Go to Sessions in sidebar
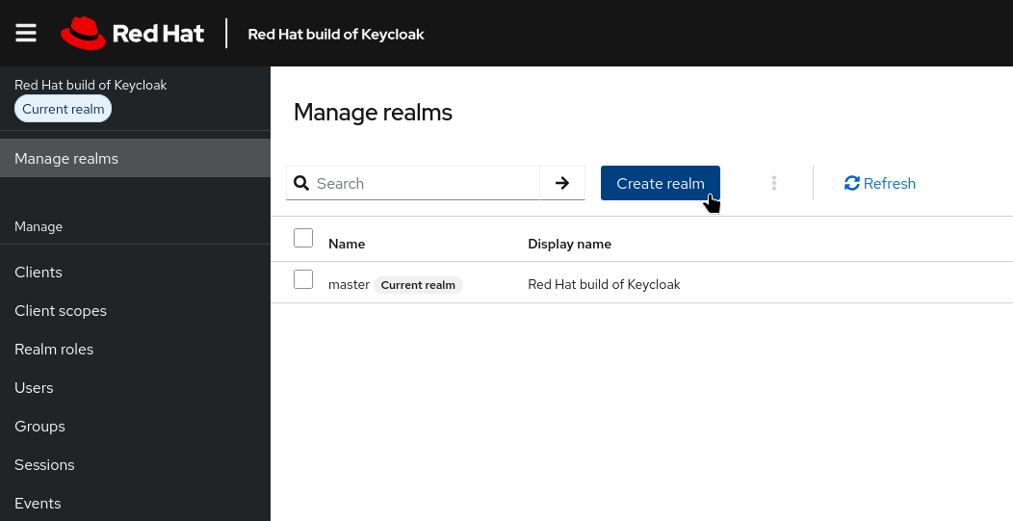The width and height of the screenshot is (1013, 521). [x=44, y=465]
